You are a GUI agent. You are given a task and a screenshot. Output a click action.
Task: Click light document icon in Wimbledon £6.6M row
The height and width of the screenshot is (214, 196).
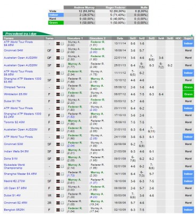click(x=62, y=94)
